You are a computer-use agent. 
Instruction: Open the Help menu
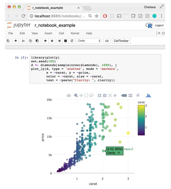tap(89, 33)
